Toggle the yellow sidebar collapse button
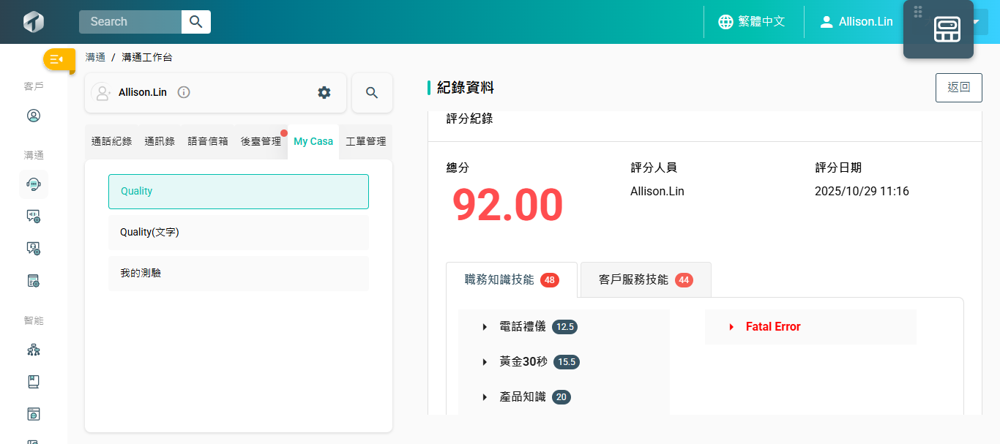 (57, 59)
